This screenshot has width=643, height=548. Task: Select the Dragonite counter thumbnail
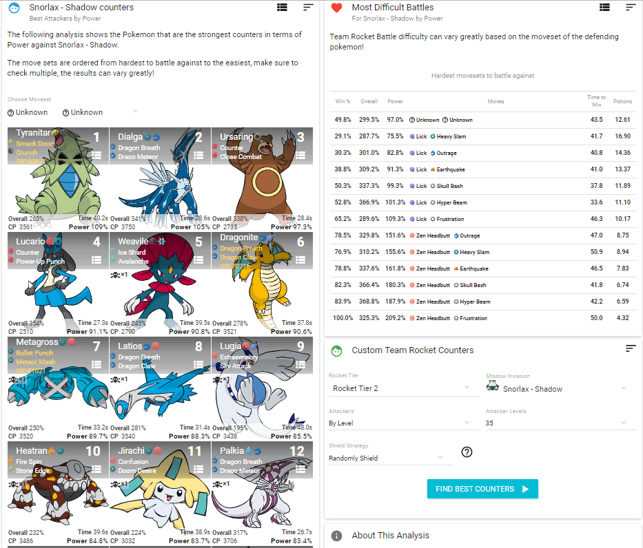(262, 284)
